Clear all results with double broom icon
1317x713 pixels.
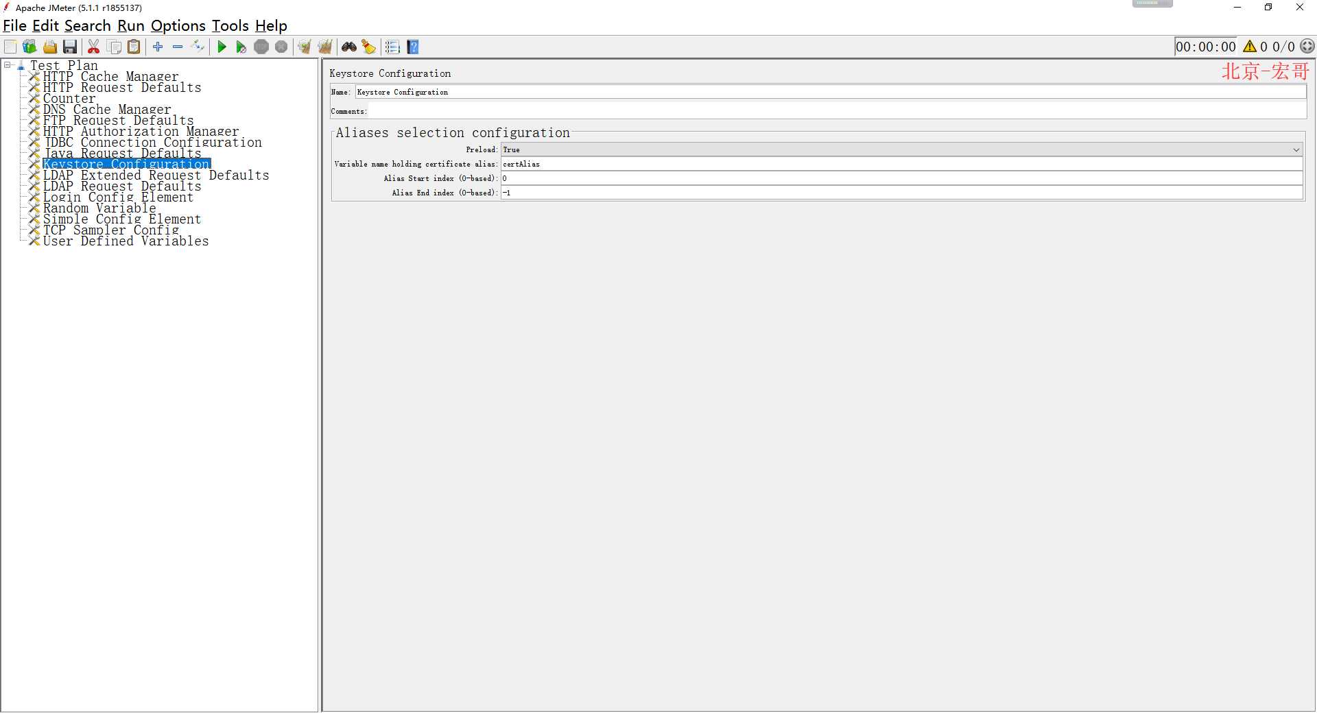click(325, 47)
